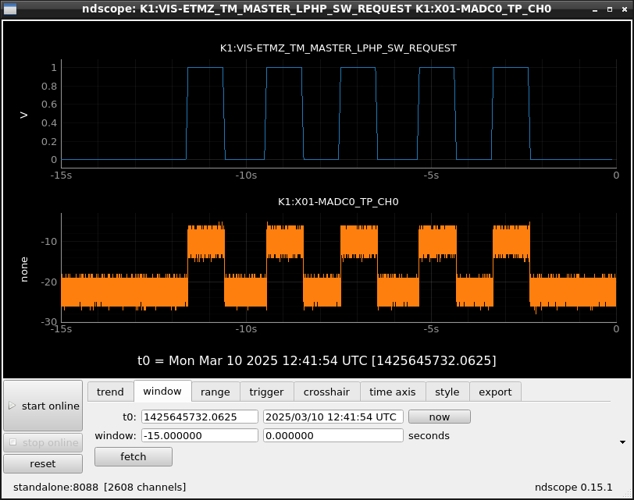Click the t0 UTC date field
The width and height of the screenshot is (634, 500).
pos(333,417)
